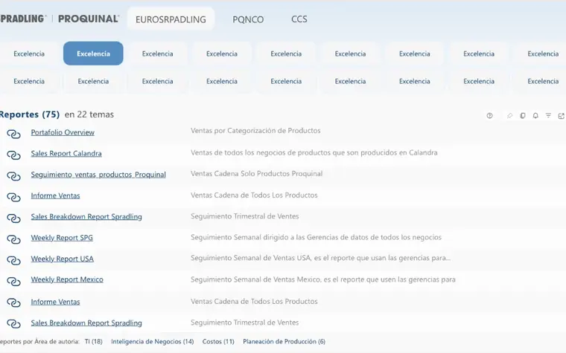Filter reports by TI (18) area
The height and width of the screenshot is (353, 566).
click(x=94, y=341)
